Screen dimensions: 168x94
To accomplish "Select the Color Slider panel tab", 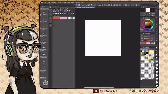I will [x=146, y=33].
